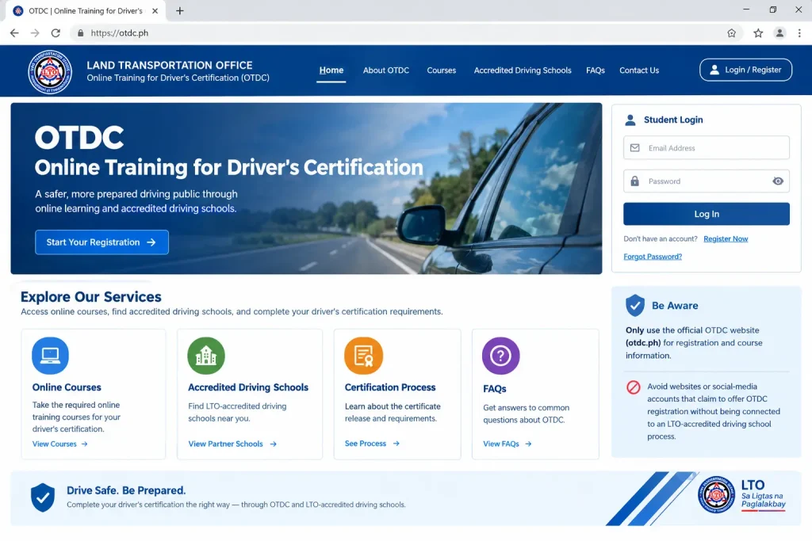Click the browser back arrow
The image size is (812, 541).
coord(14,33)
